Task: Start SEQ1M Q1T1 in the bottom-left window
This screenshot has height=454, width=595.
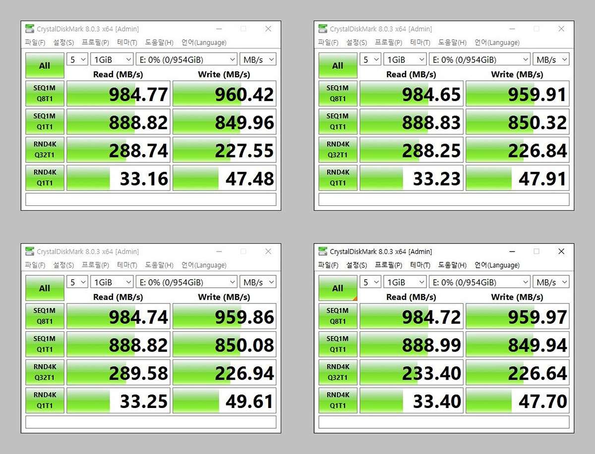Action: (x=45, y=345)
